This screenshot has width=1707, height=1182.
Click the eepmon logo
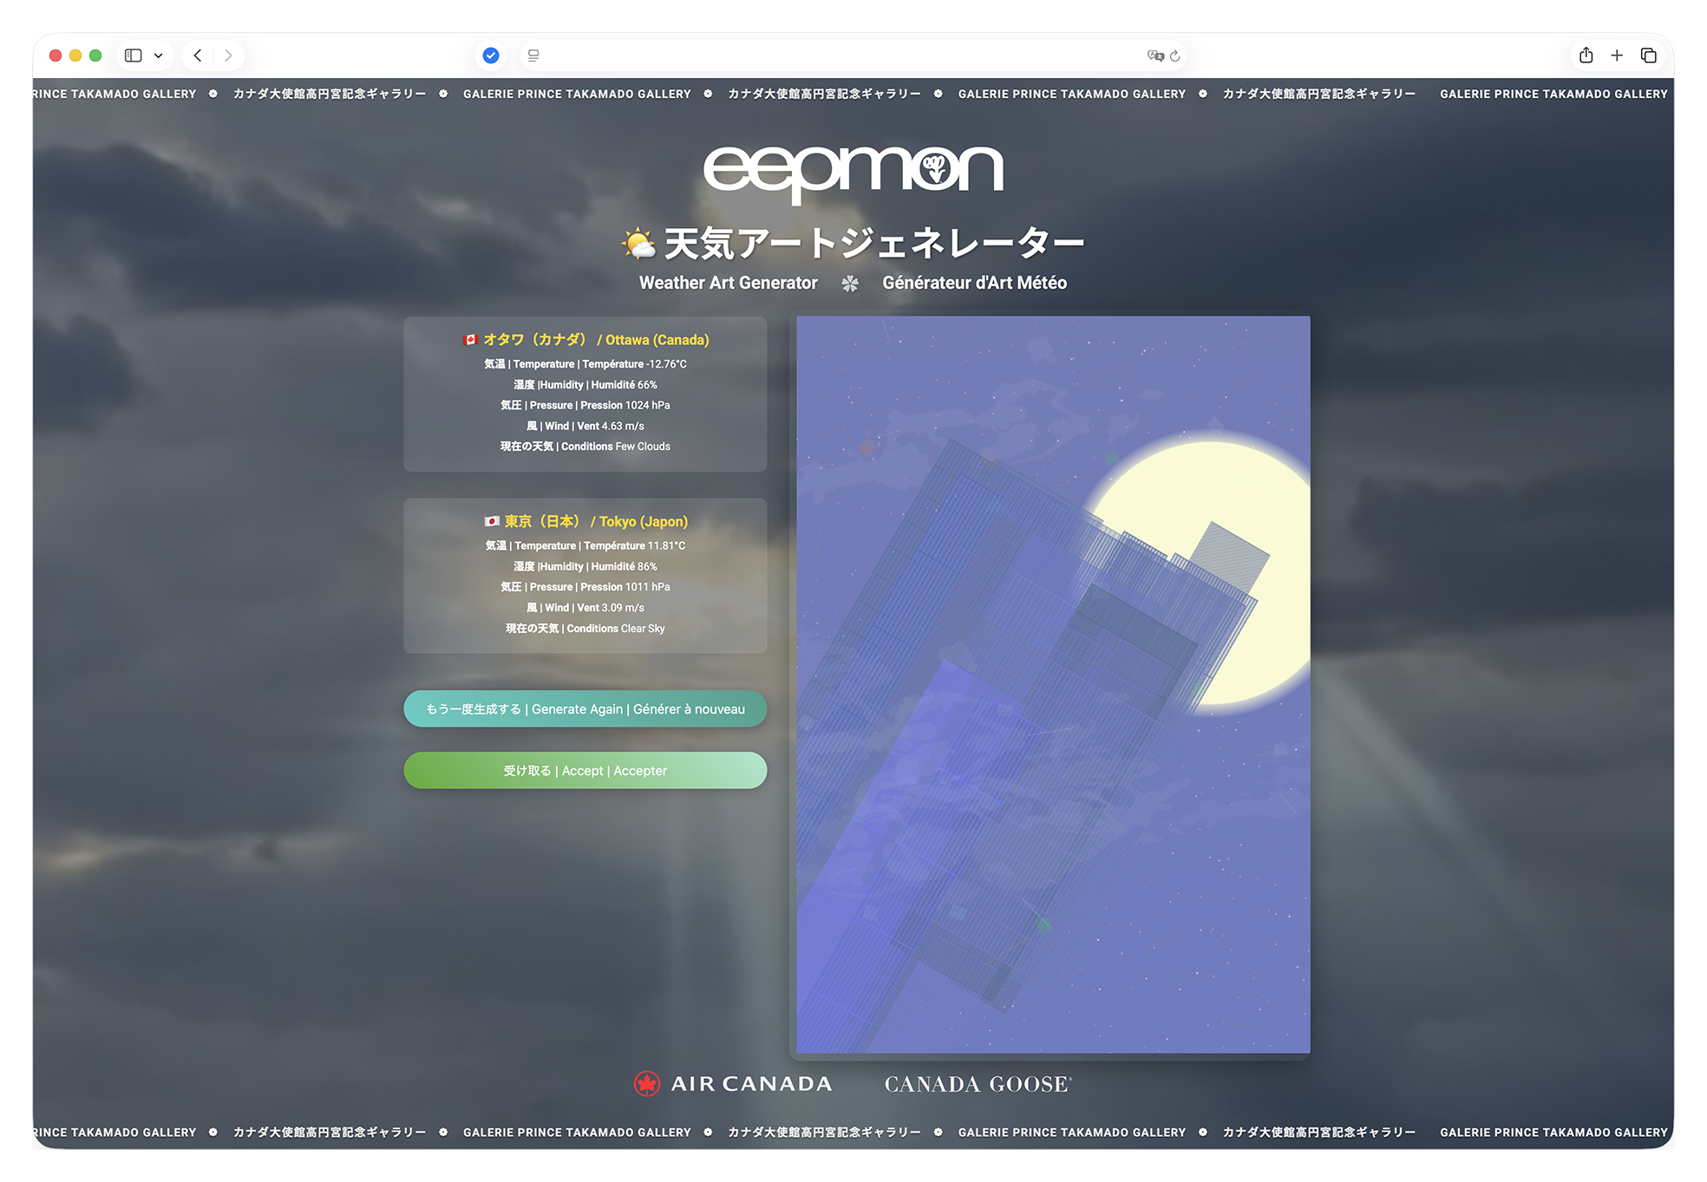tap(853, 172)
